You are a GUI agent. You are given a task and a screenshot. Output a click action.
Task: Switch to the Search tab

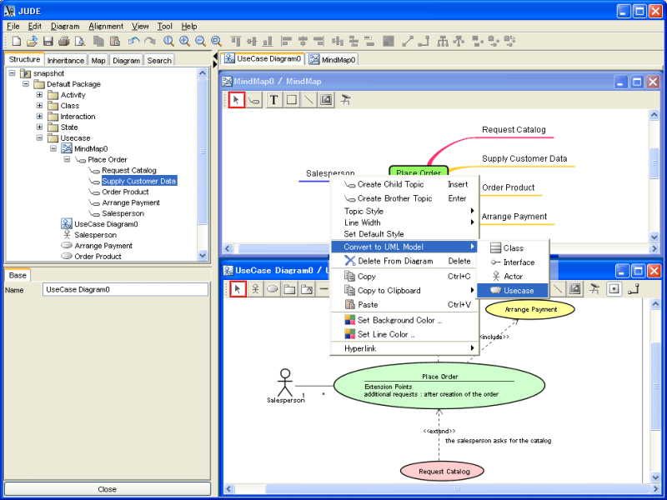pos(159,60)
